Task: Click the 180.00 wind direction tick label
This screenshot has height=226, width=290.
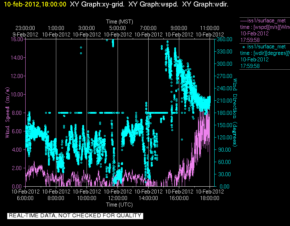Action: (x=224, y=113)
